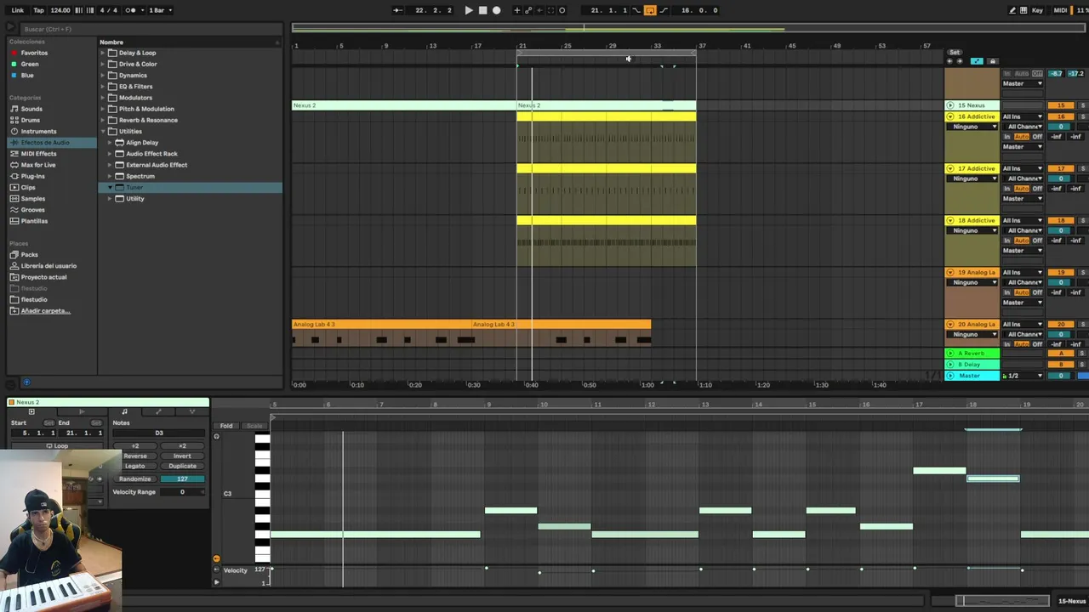Toggle the automation arm icon
Screen dimensions: 1089x612
point(528,10)
